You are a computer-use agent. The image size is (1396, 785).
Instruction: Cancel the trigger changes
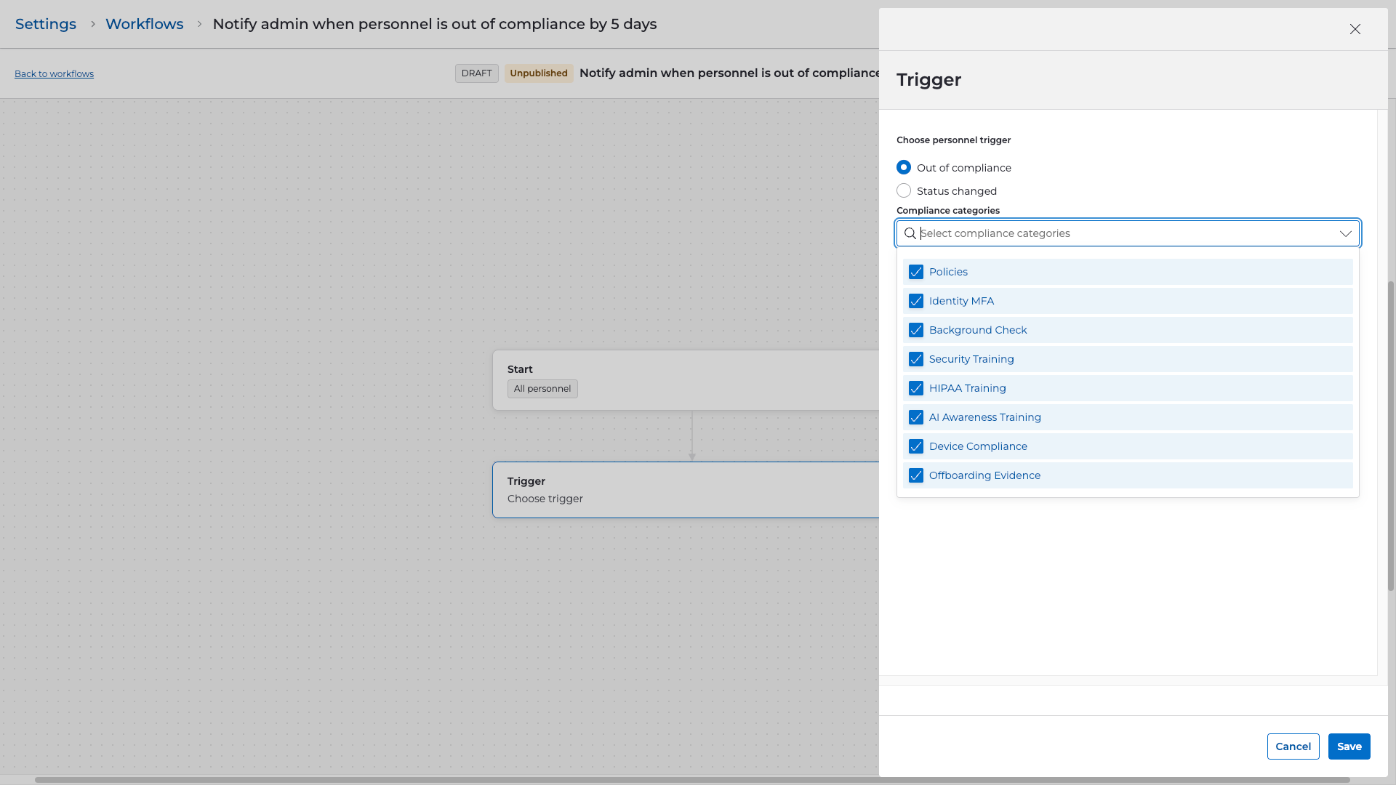click(x=1293, y=746)
